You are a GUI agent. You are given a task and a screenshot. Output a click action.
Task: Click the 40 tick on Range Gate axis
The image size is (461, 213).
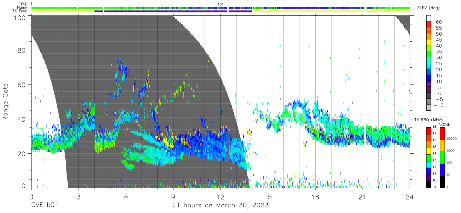[21, 119]
